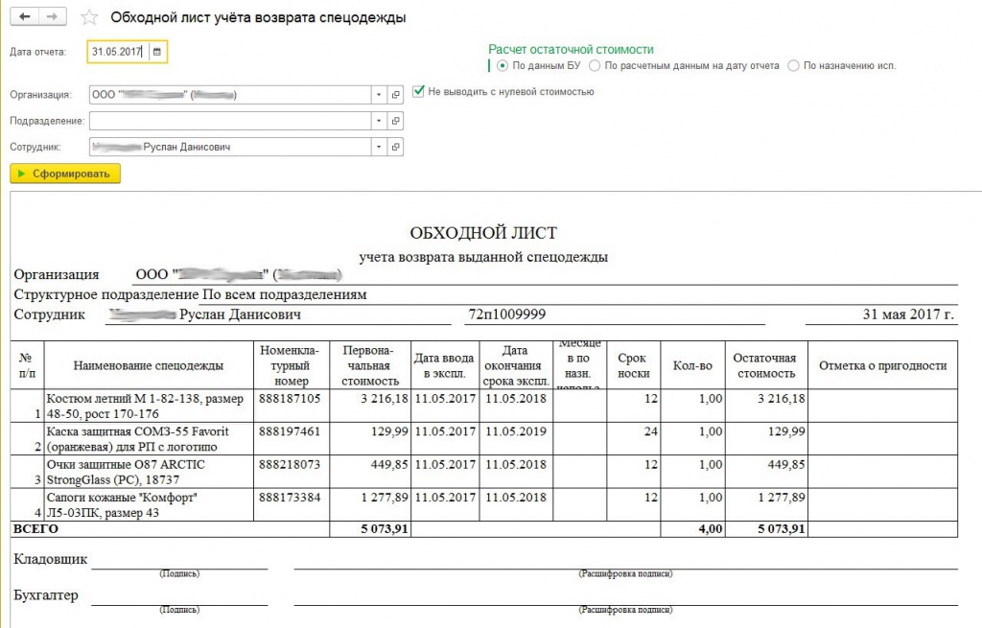The image size is (982, 628).
Task: Click the 'Бухгалтер' signature label
Action: (46, 594)
